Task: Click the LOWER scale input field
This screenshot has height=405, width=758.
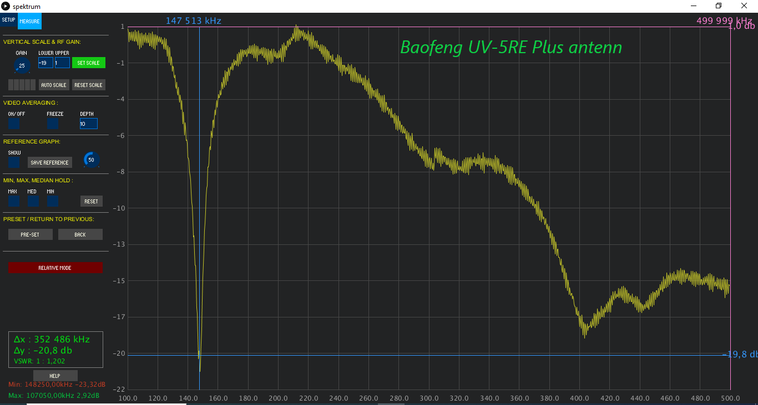Action: (x=46, y=63)
